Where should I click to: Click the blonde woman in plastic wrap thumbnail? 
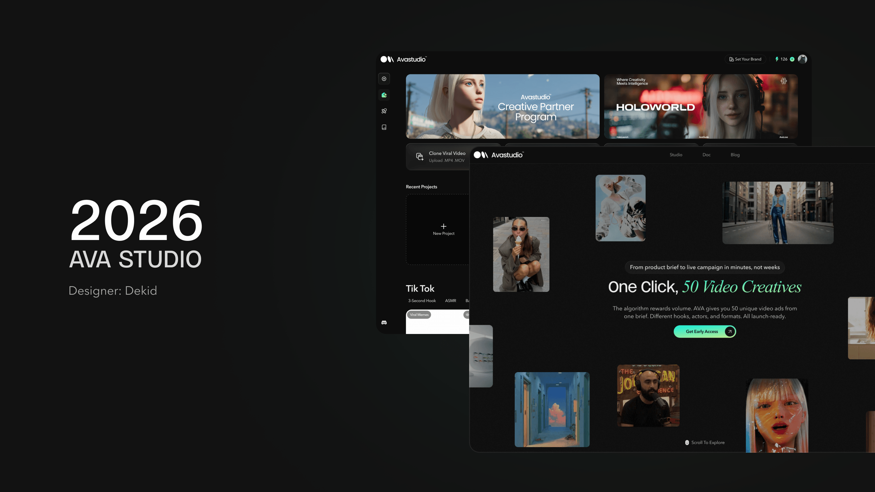pyautogui.click(x=777, y=416)
